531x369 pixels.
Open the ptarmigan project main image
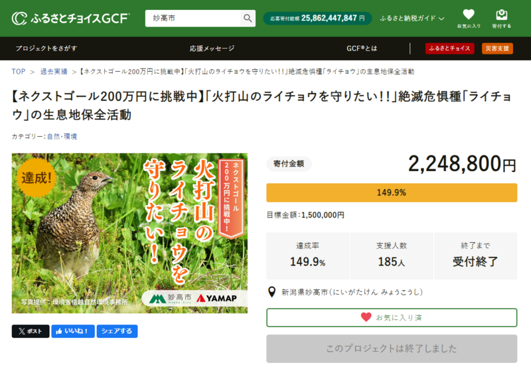(x=129, y=233)
